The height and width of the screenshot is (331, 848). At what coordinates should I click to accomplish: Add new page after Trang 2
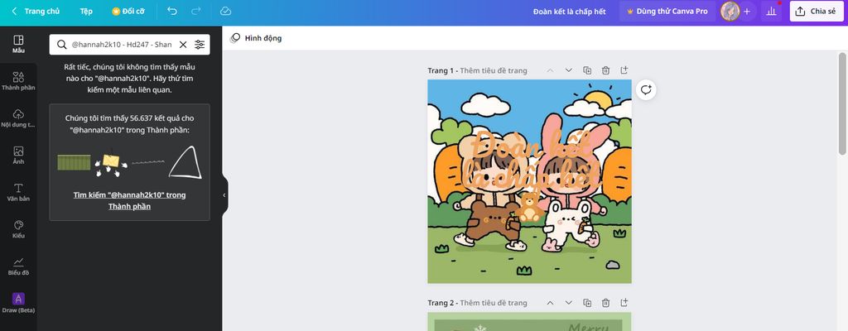[x=624, y=303]
